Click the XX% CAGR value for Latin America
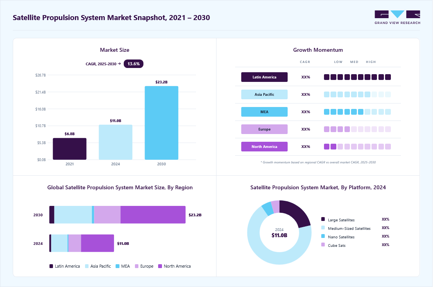Image resolution: width=433 pixels, height=287 pixels. click(306, 77)
